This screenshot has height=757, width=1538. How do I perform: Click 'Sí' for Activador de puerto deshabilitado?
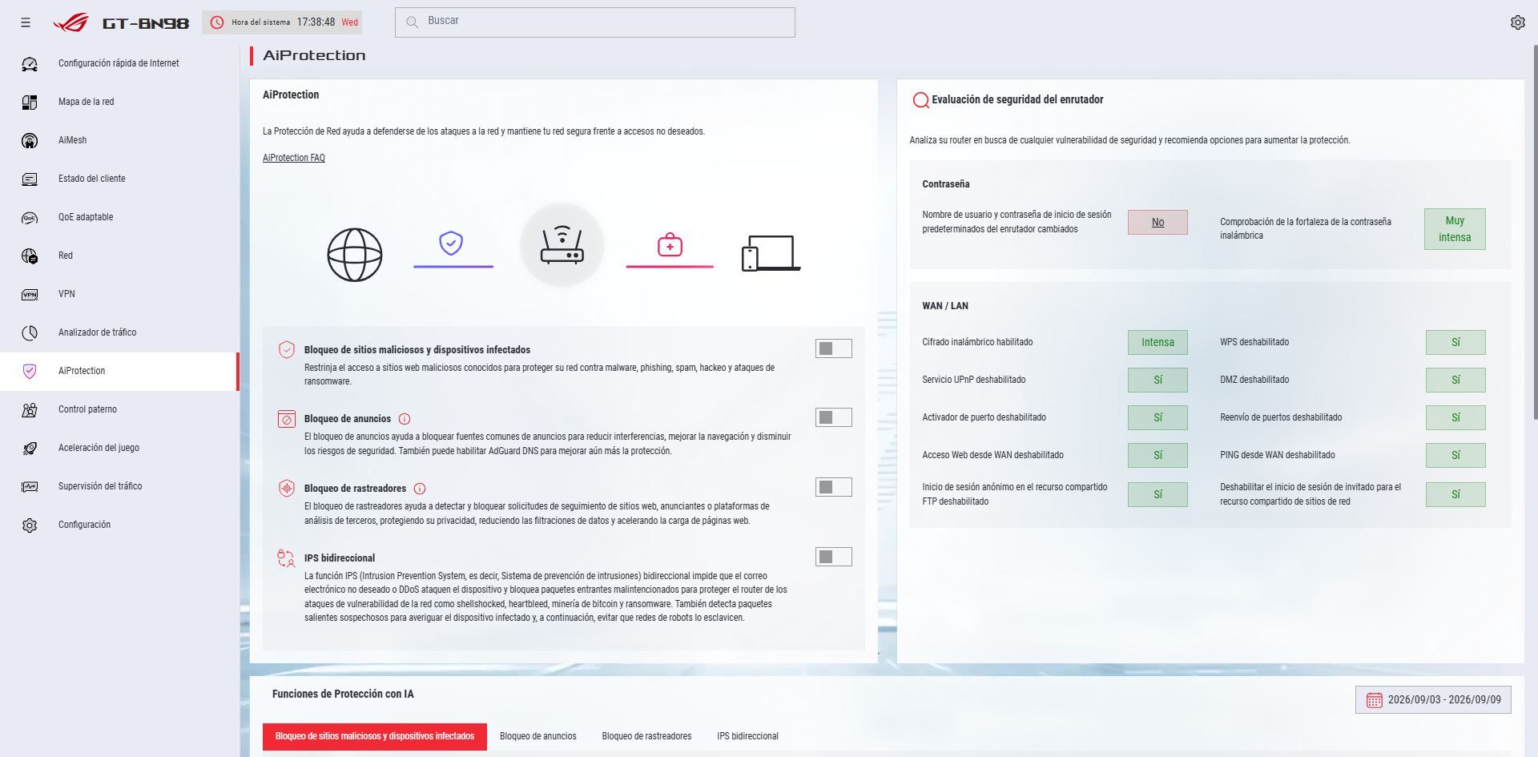click(1158, 417)
